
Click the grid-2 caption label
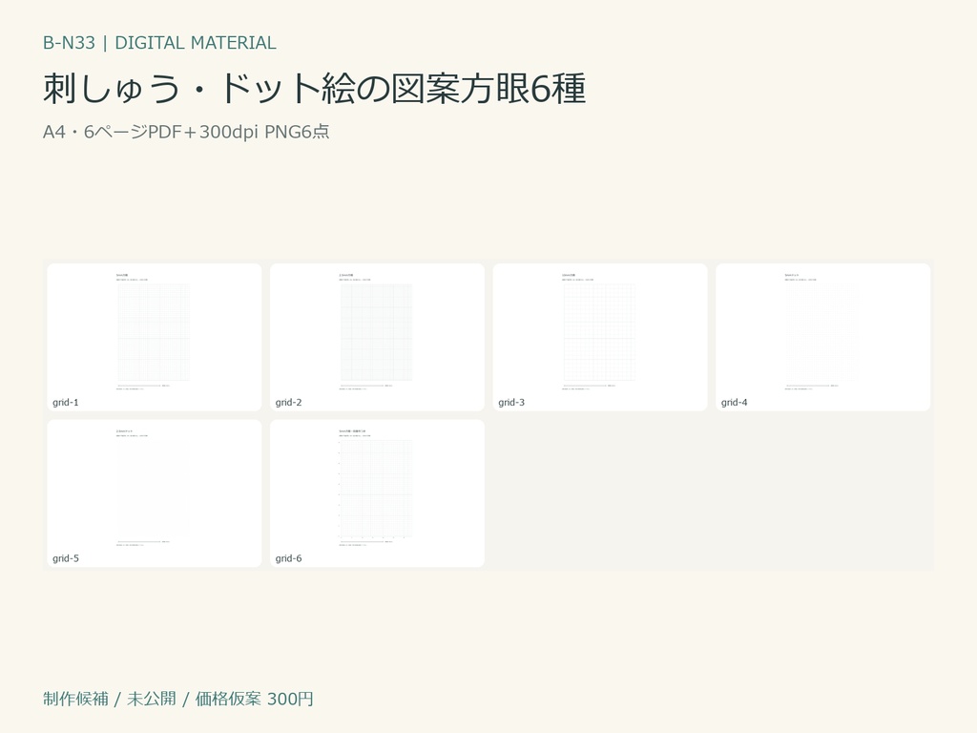pos(288,403)
